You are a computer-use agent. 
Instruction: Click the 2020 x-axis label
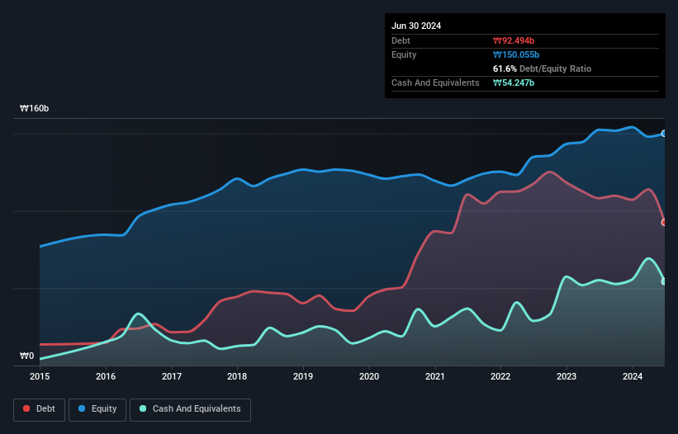pyautogui.click(x=369, y=376)
